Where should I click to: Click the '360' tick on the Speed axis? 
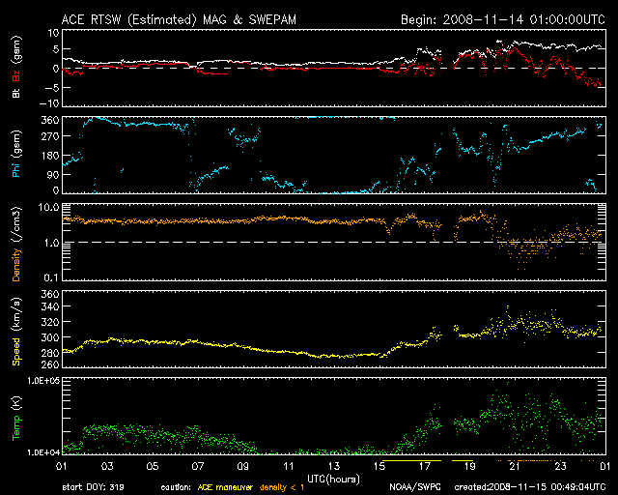[50, 294]
